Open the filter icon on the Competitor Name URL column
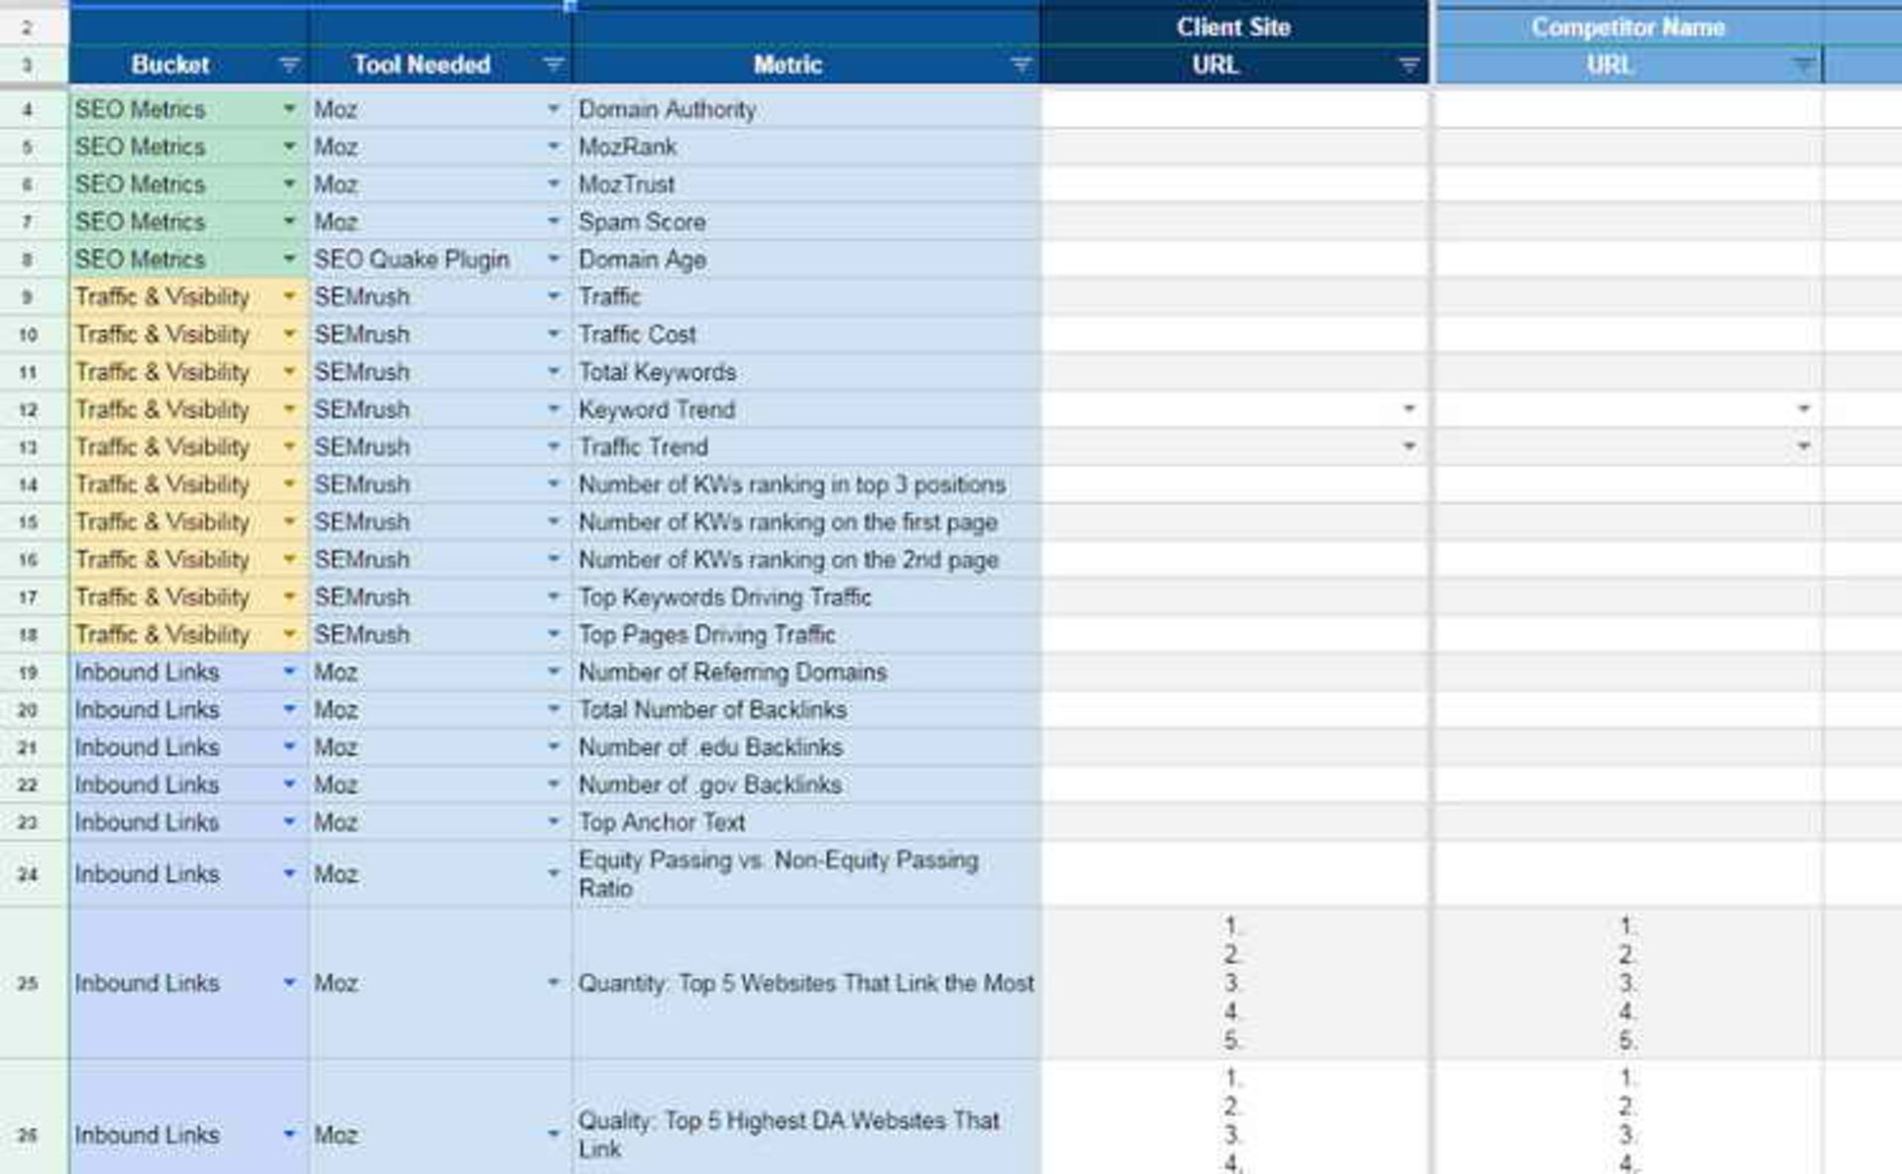The image size is (1902, 1174). [1800, 65]
